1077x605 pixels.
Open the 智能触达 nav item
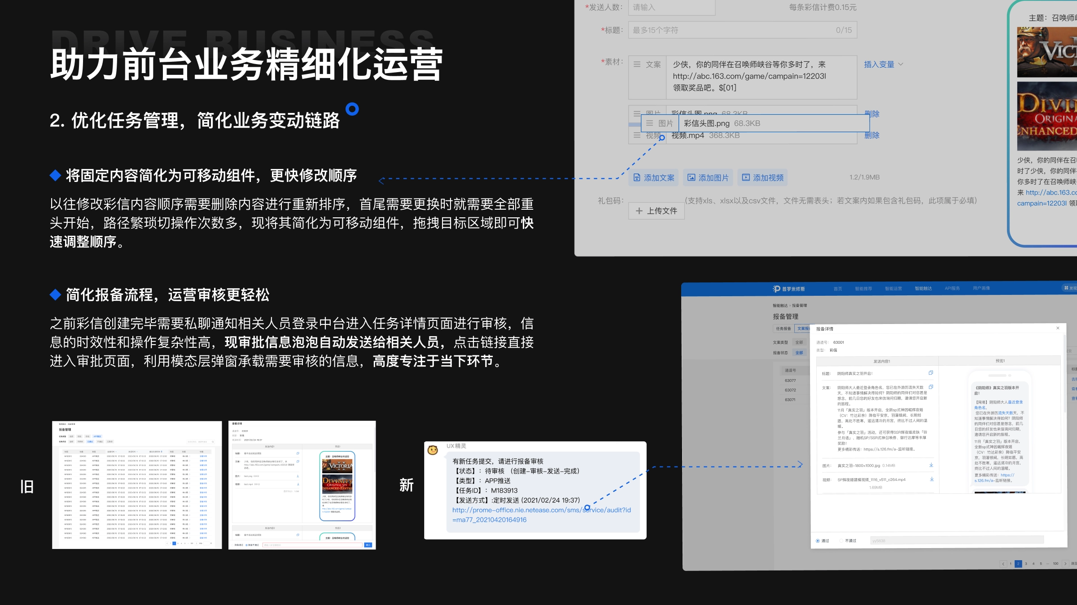point(924,289)
